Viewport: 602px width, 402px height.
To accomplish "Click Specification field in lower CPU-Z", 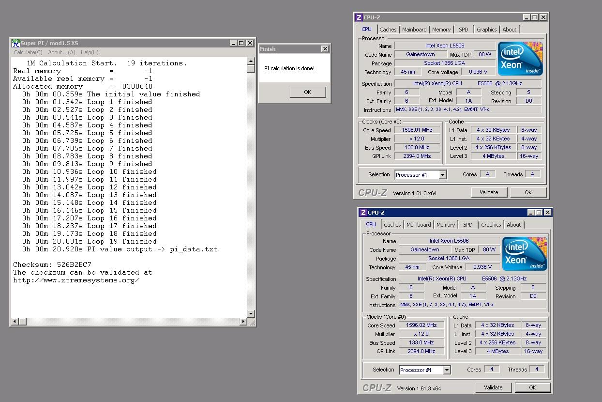I will click(472, 278).
